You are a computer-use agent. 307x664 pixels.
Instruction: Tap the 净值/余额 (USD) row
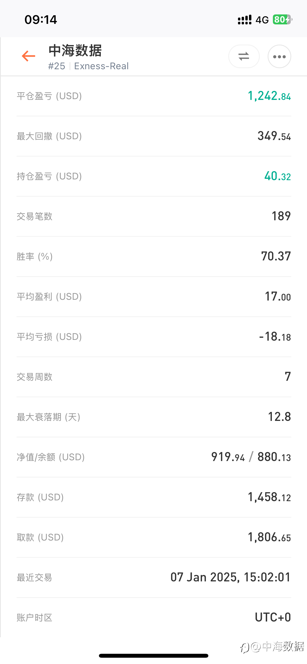coord(154,457)
